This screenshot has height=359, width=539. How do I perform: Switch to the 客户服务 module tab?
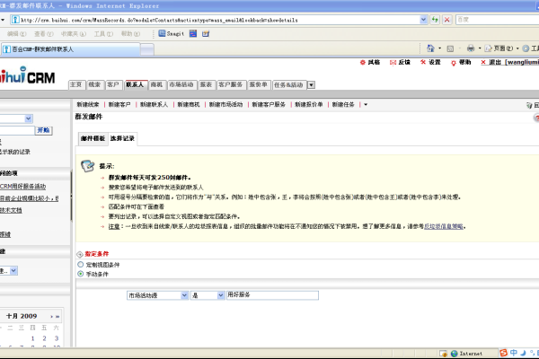231,84
